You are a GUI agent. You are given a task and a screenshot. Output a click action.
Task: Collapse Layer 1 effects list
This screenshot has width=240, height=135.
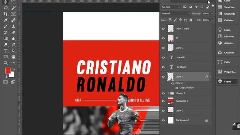[x=210, y=76]
